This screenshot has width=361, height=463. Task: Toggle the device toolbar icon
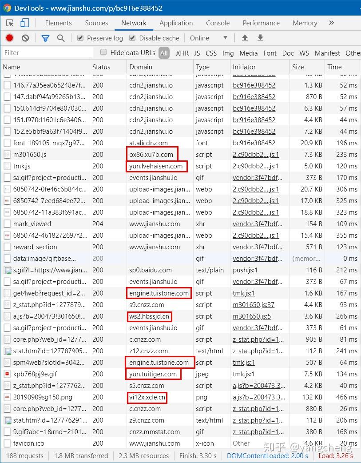click(x=24, y=23)
